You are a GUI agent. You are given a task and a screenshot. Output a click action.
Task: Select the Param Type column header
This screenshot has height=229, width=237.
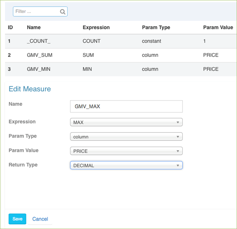pos(156,27)
